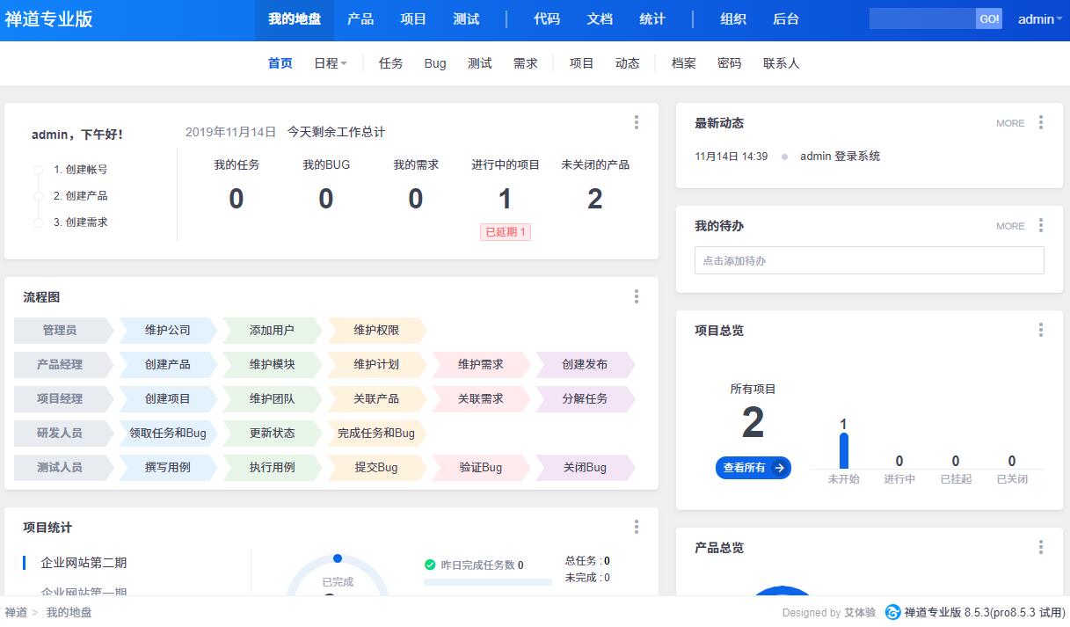Select the 联系人 sub-tab
This screenshot has width=1070, height=627.
coord(782,63)
